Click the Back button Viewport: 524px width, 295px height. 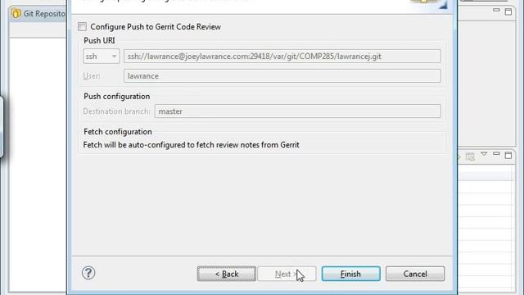(x=227, y=274)
